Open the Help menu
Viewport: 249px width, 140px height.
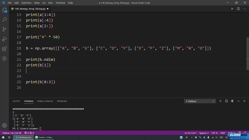point(70,3)
